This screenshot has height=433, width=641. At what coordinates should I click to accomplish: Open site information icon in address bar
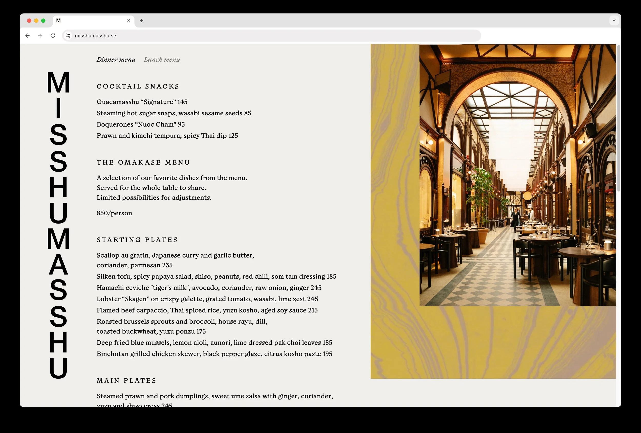point(68,36)
